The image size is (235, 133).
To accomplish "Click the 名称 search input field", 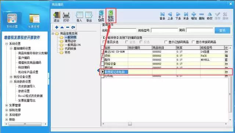I will click(x=123, y=30).
